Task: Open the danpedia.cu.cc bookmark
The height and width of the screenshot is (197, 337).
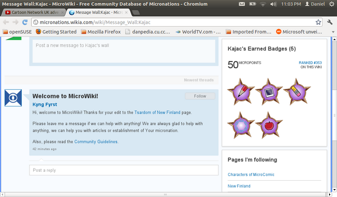Action: (x=147, y=32)
